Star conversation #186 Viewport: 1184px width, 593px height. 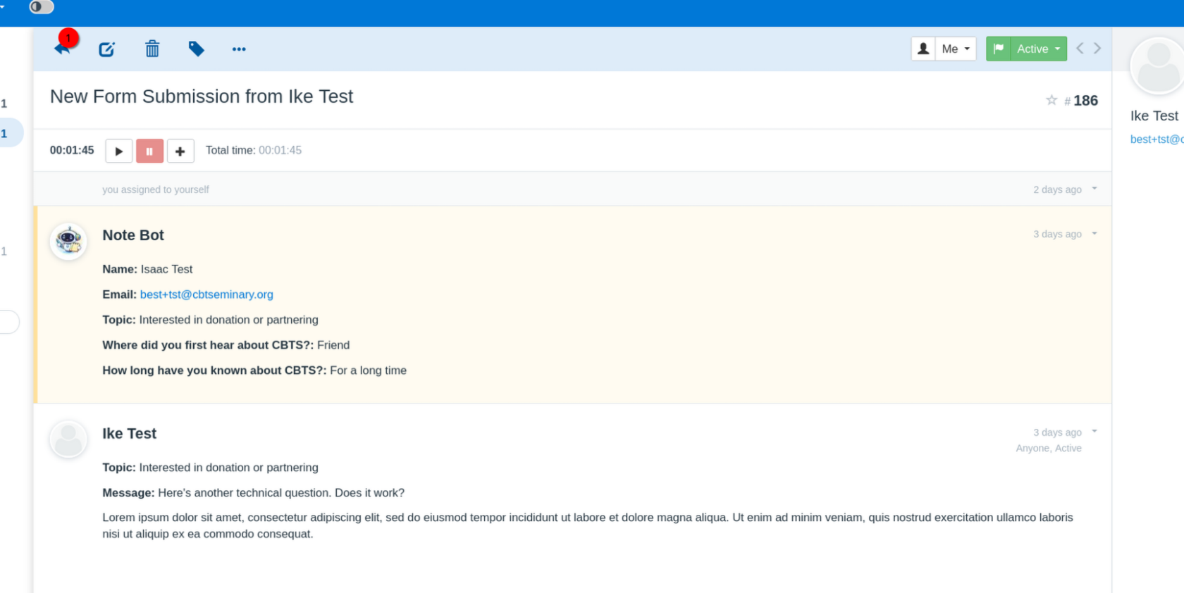click(1052, 100)
